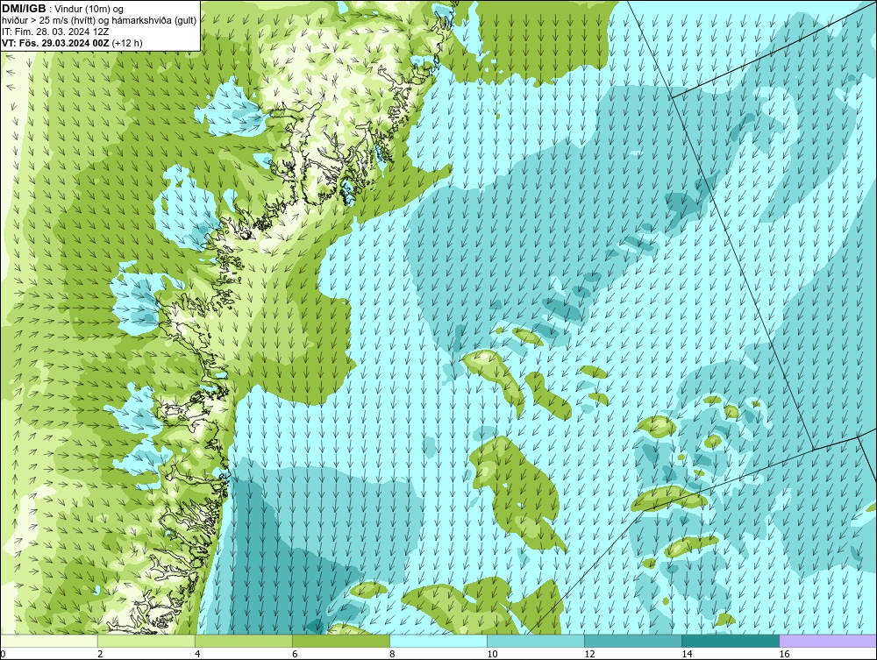This screenshot has width=877, height=660.
Task: Click the legend label '6'
Action: [296, 654]
